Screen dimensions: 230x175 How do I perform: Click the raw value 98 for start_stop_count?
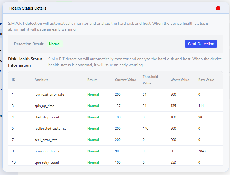pyautogui.click(x=200, y=117)
